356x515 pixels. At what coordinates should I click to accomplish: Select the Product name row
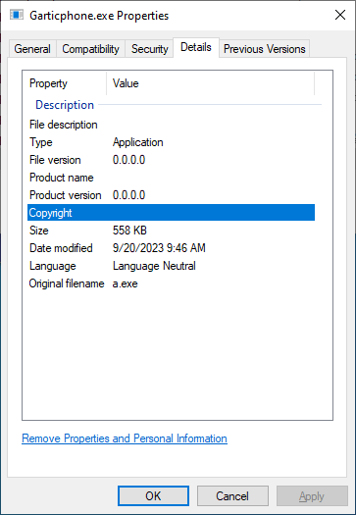click(x=171, y=178)
